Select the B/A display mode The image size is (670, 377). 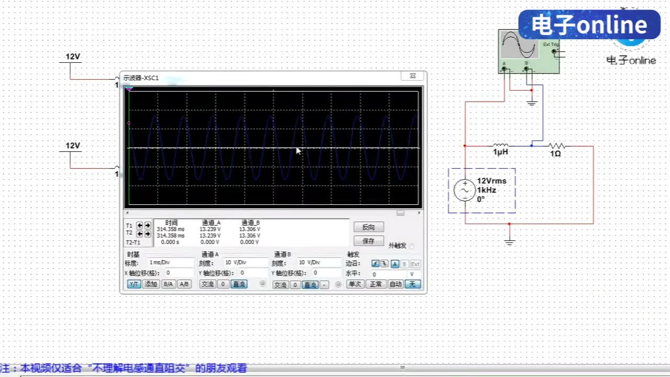pos(168,284)
